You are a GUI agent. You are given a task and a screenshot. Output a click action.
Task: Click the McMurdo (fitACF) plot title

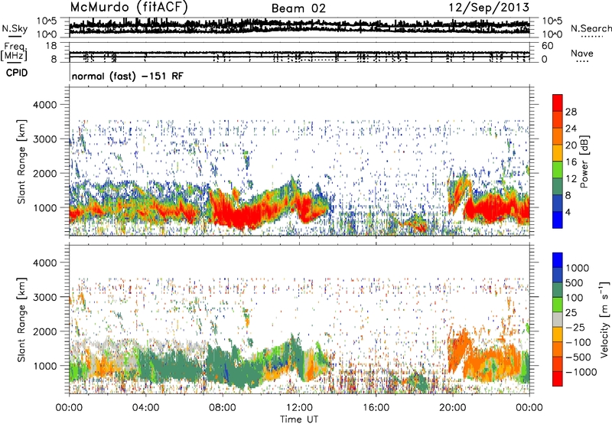pyautogui.click(x=129, y=8)
